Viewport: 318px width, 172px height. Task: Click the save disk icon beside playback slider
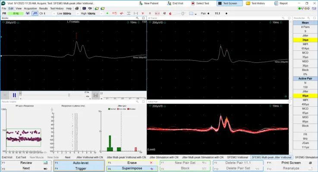[x=95, y=95]
